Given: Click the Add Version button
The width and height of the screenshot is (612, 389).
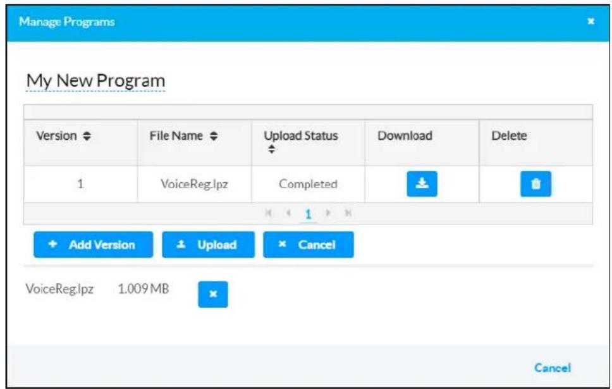Looking at the screenshot, I should (94, 245).
